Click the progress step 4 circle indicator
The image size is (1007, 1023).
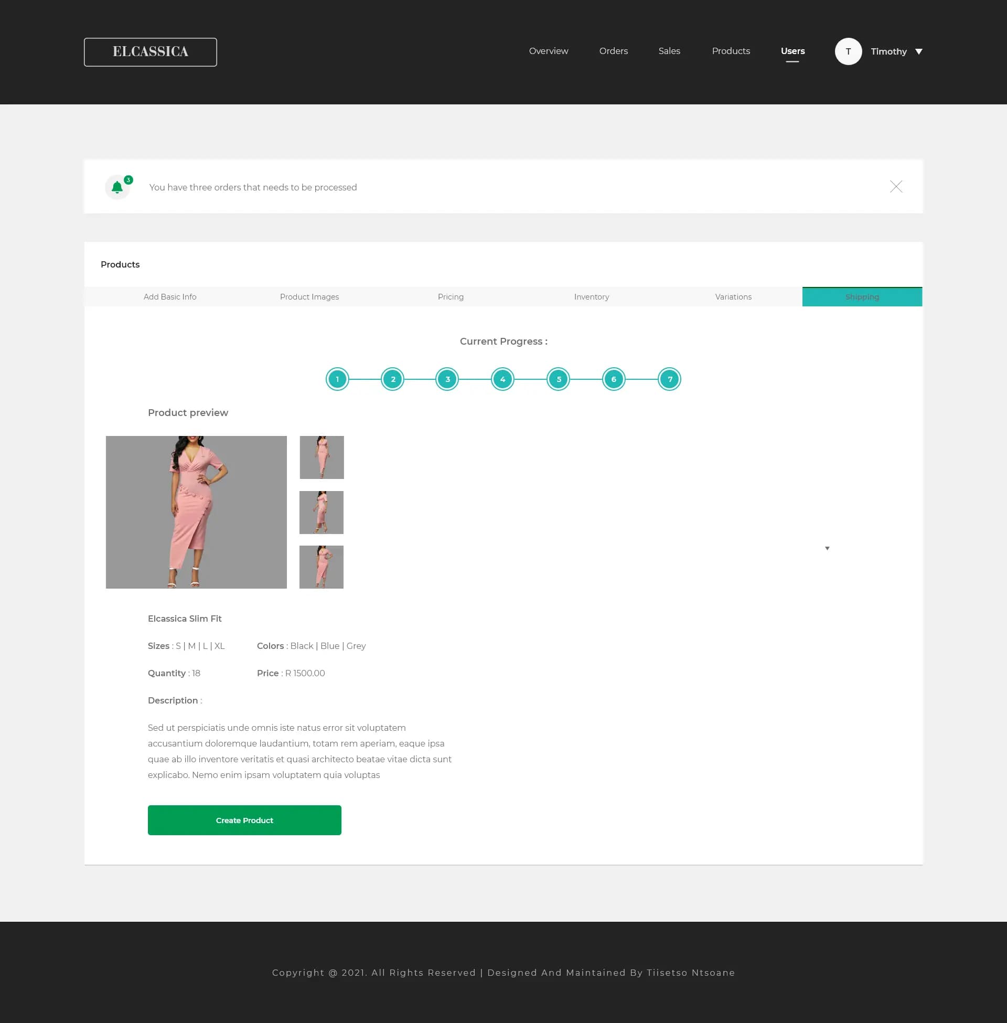[x=502, y=378]
